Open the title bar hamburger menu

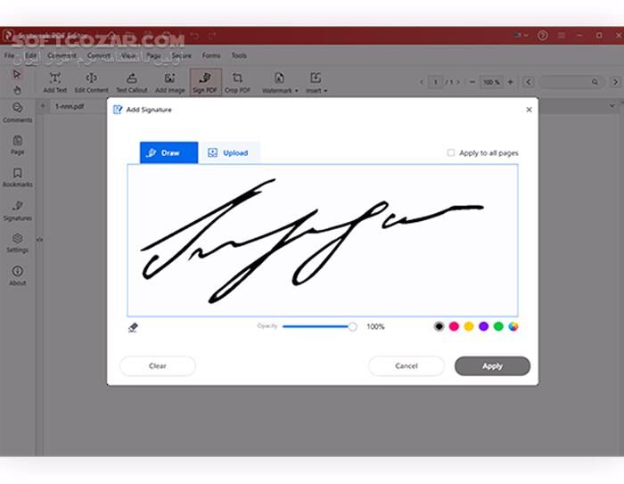pyautogui.click(x=562, y=36)
